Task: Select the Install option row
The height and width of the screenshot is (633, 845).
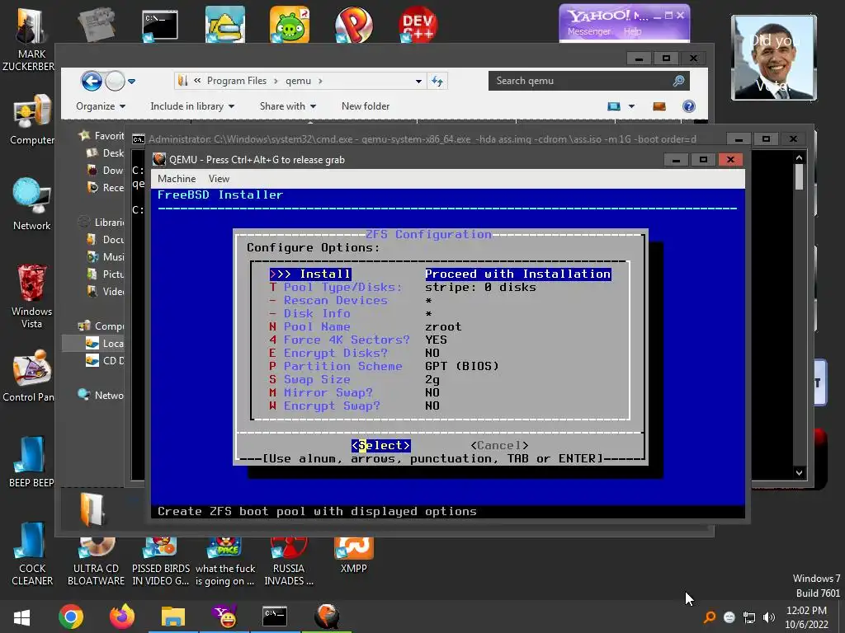Action: (441, 274)
